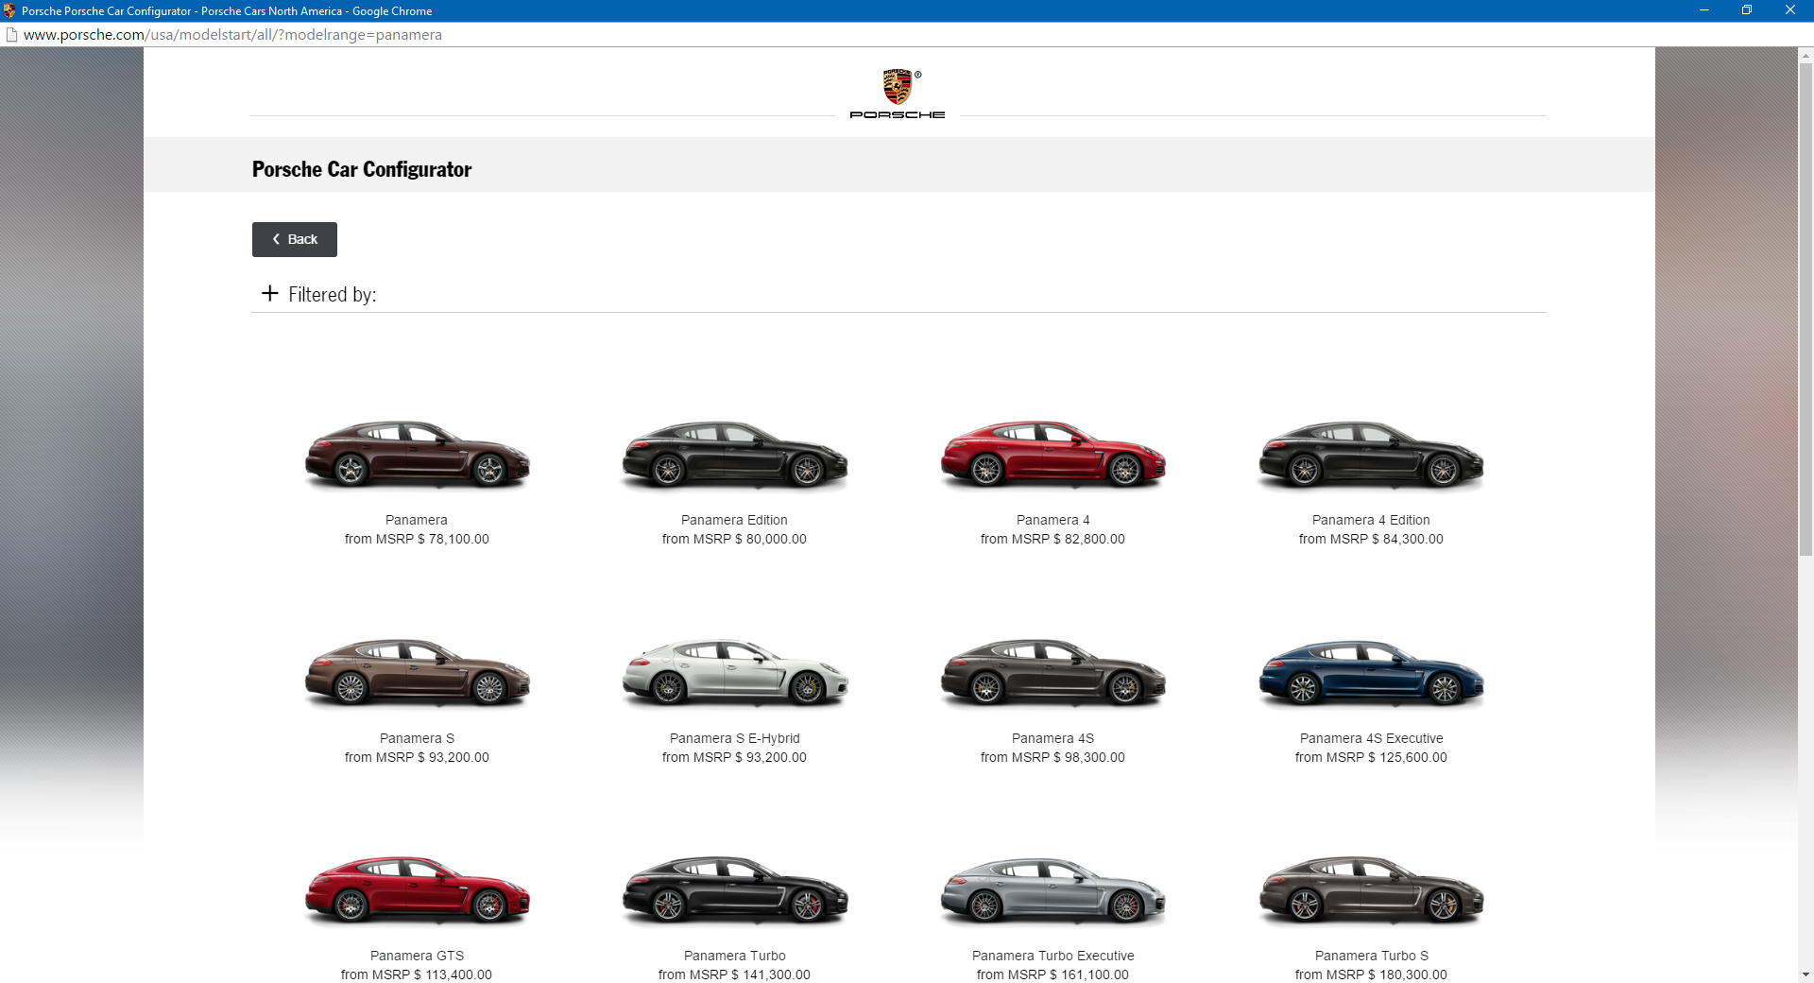Click price from MSRP $ 78,100.00
1814x983 pixels.
[x=417, y=539]
